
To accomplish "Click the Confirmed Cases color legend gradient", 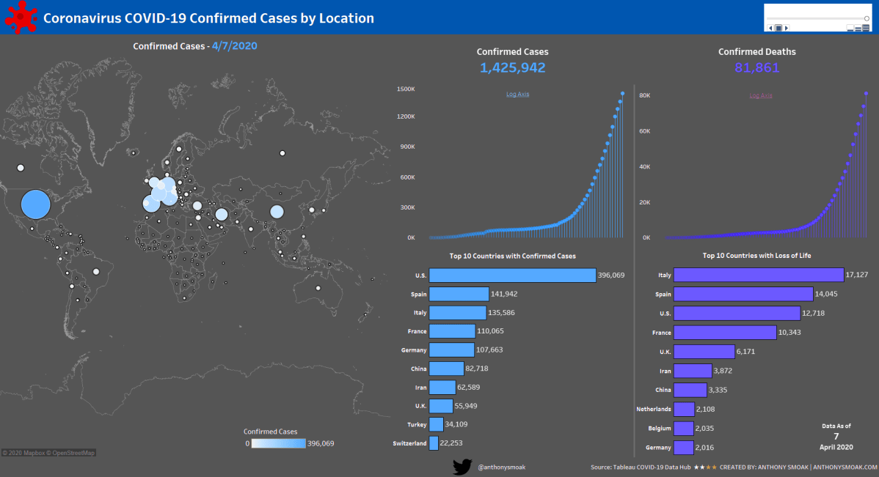I will pos(278,443).
